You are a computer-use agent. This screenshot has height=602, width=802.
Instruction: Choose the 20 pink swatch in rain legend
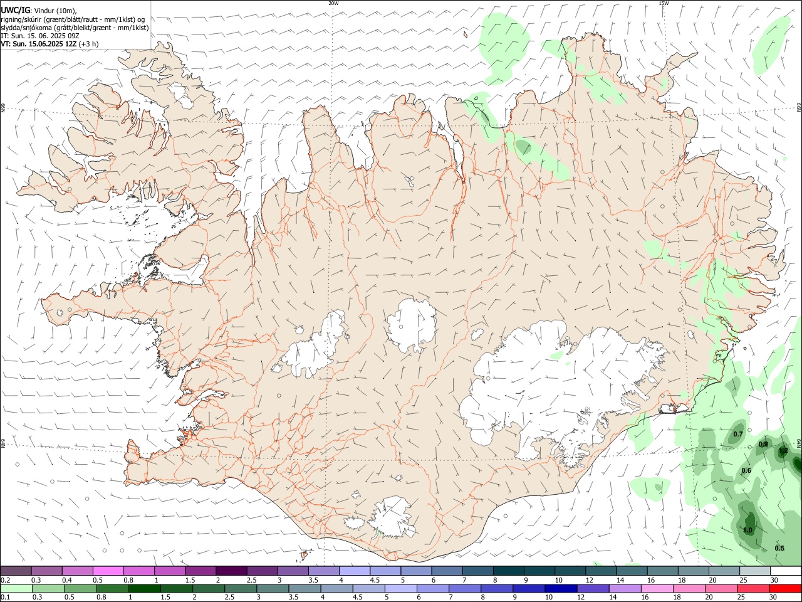[x=721, y=588]
